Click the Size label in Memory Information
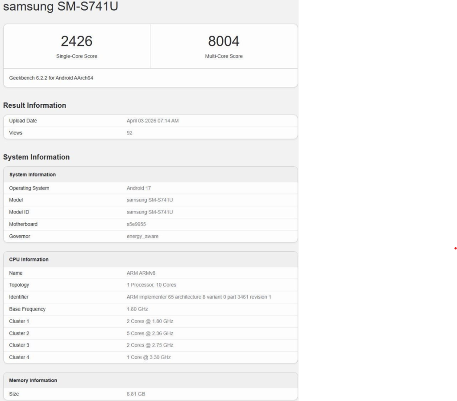Image resolution: width=457 pixels, height=401 pixels. click(14, 394)
